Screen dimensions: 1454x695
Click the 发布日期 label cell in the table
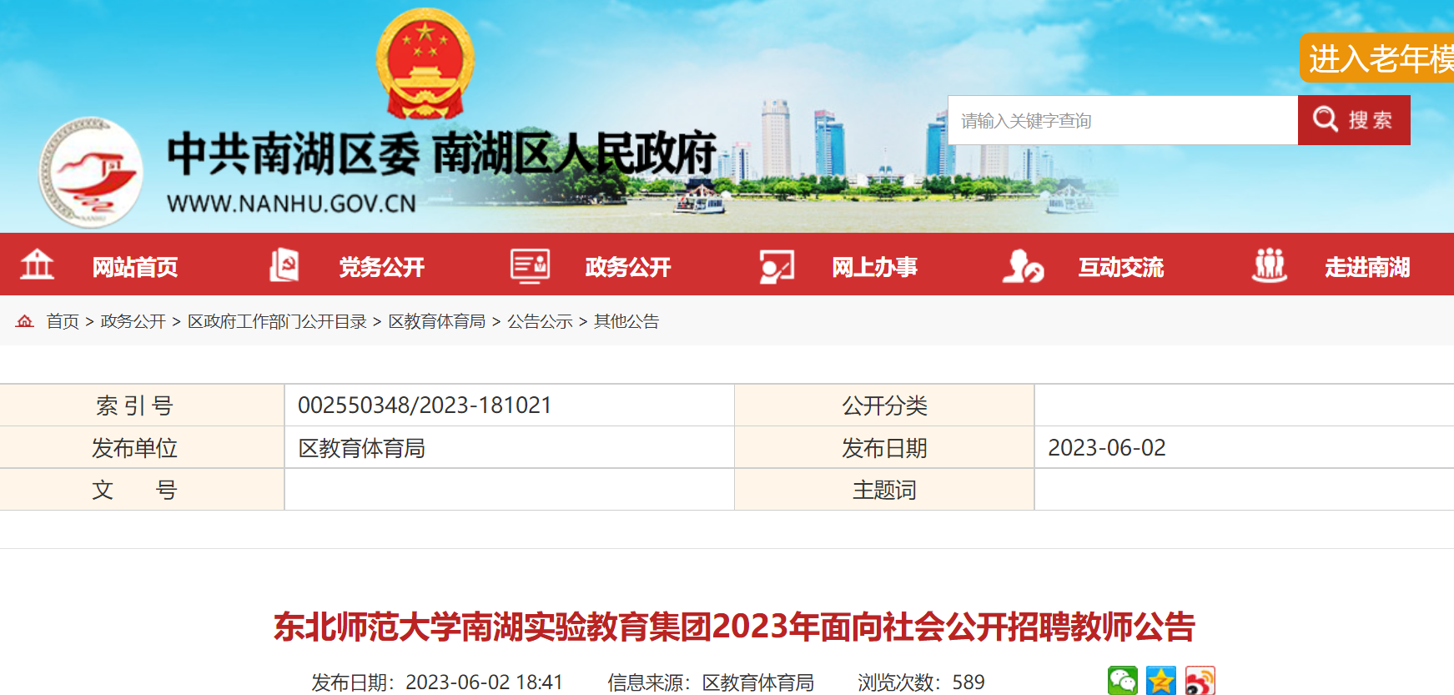pos(884,448)
